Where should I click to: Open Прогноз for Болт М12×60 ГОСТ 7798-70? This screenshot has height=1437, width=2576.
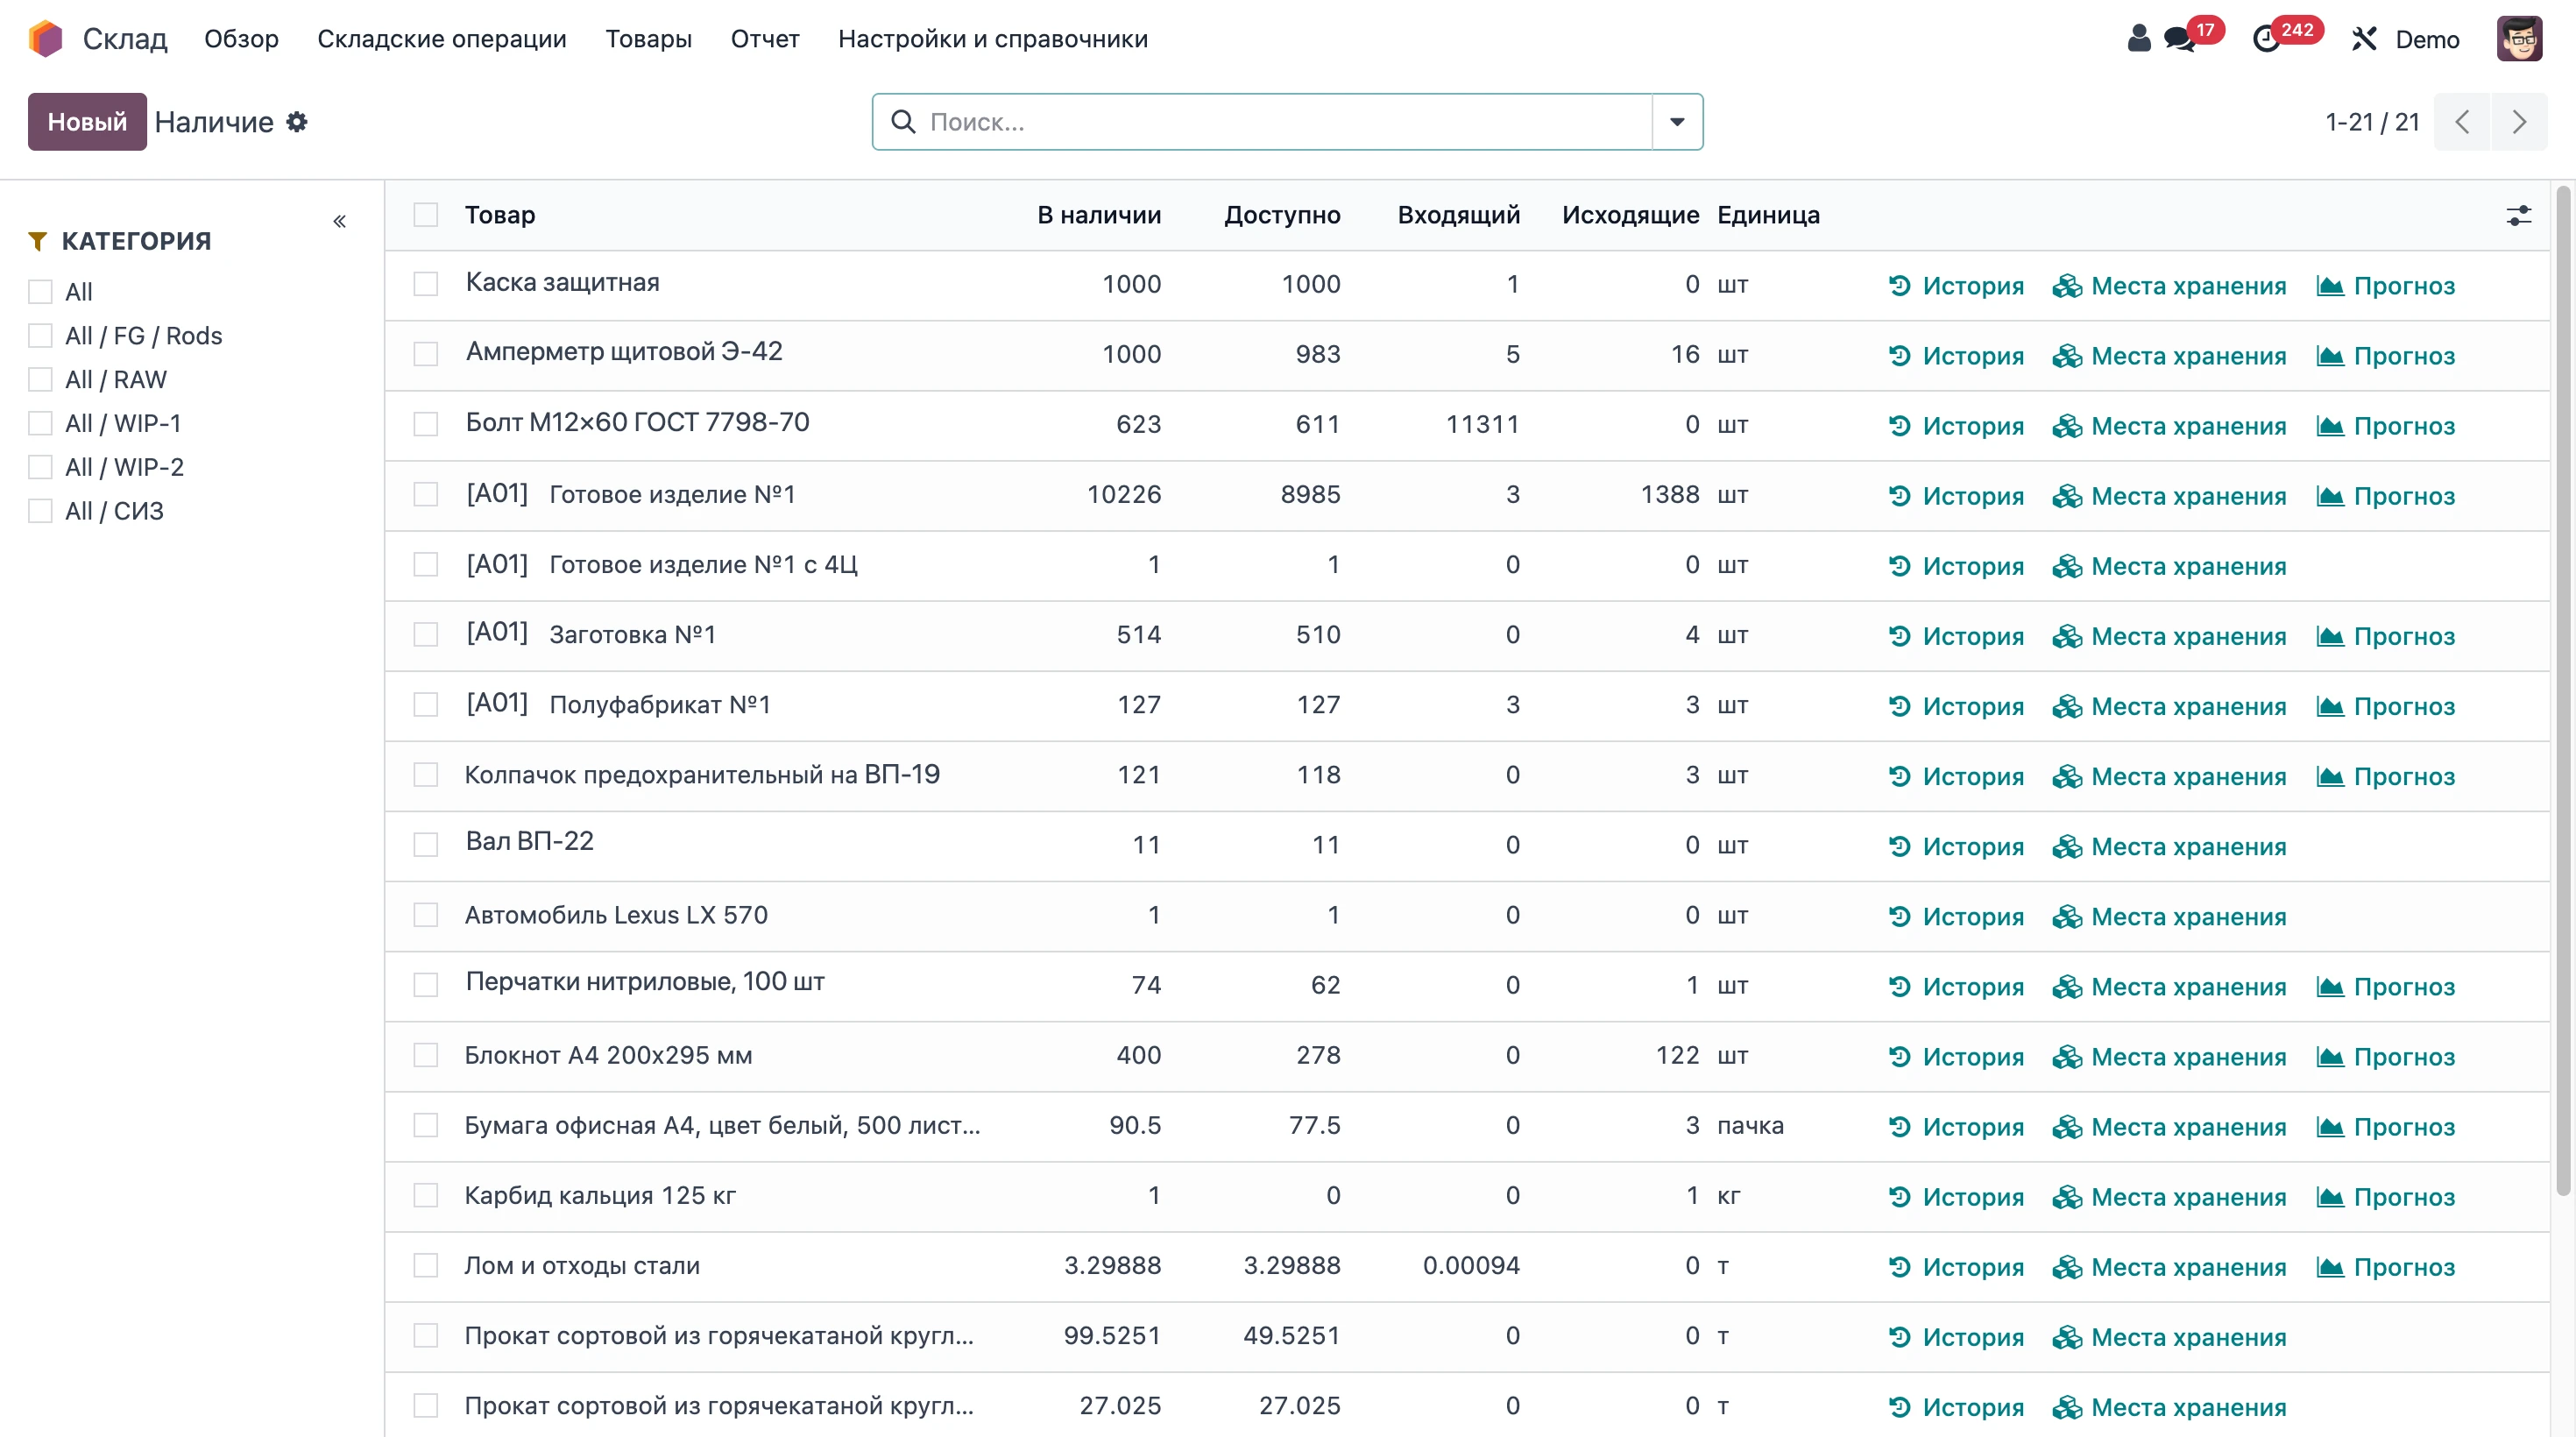point(2385,426)
